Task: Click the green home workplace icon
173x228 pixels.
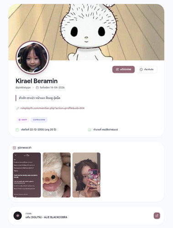Action: 89,130
